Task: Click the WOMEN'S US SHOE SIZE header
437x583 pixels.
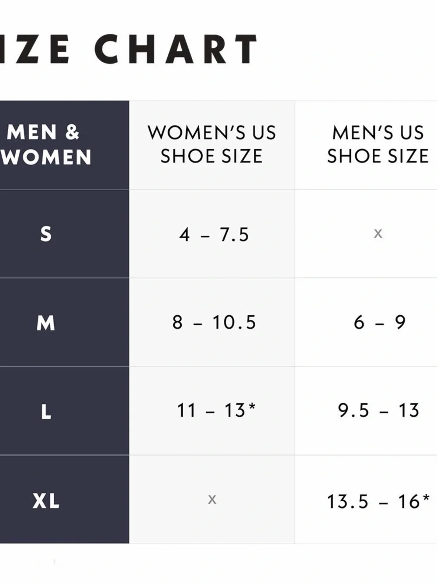Action: 212,145
